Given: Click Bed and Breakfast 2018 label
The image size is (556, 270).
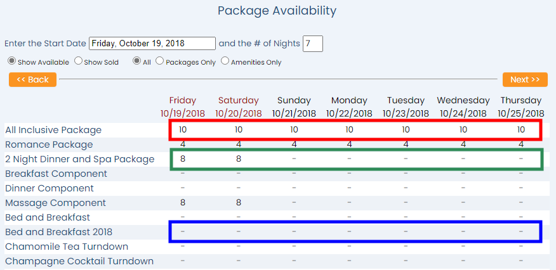Looking at the screenshot, I should [x=58, y=232].
